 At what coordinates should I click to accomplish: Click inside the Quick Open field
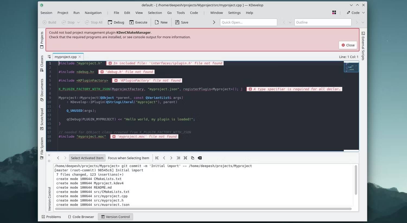pos(248,22)
